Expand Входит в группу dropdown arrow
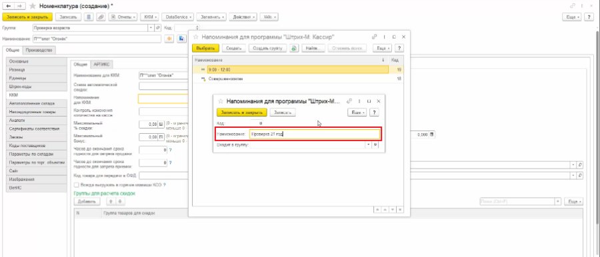600x257 pixels. (x=369, y=145)
